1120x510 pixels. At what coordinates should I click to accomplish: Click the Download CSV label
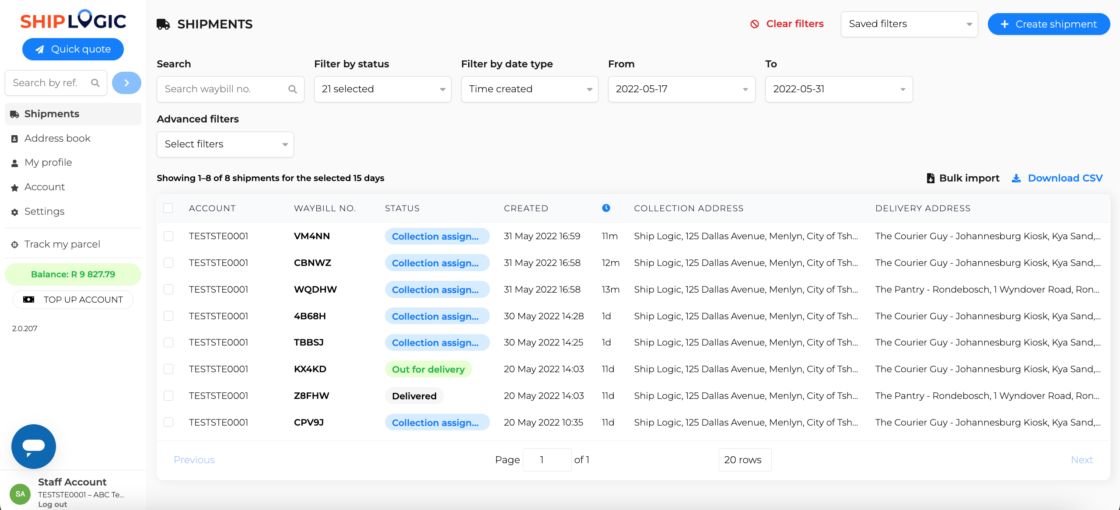pos(1065,178)
